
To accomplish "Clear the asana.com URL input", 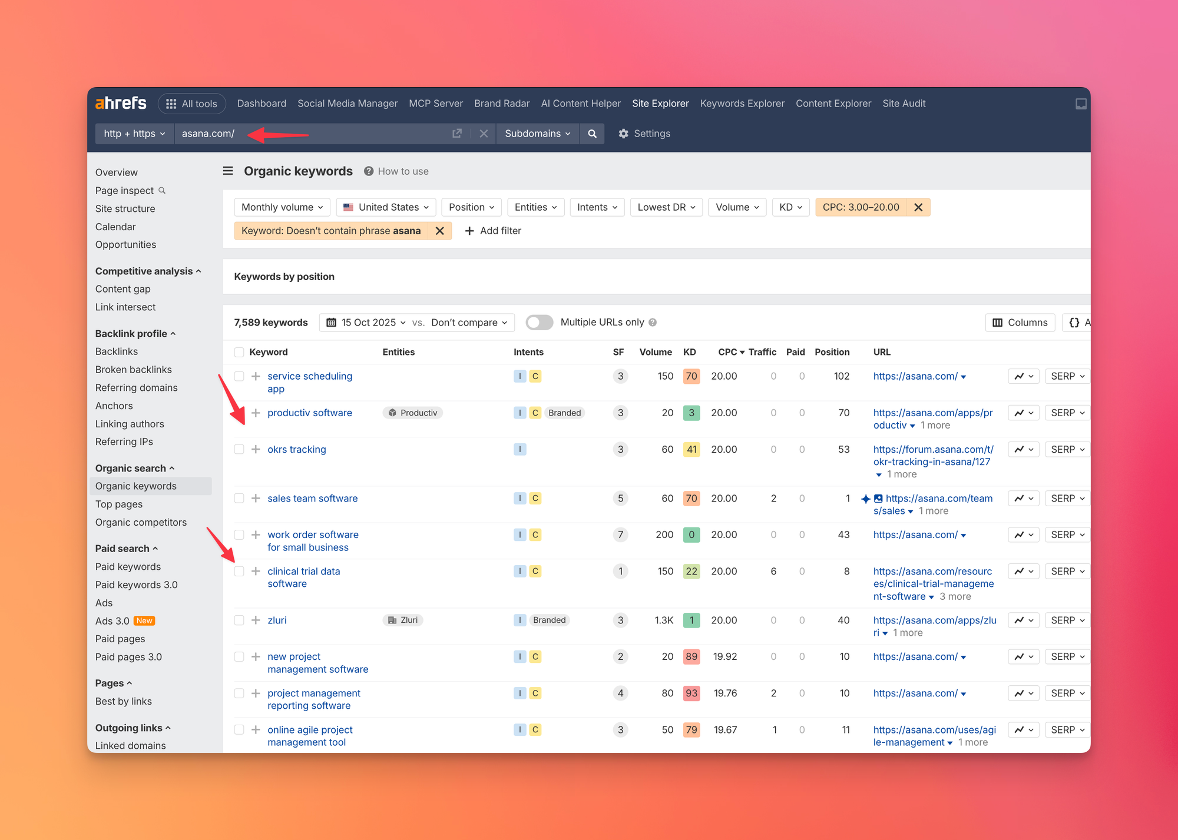I will click(x=484, y=134).
